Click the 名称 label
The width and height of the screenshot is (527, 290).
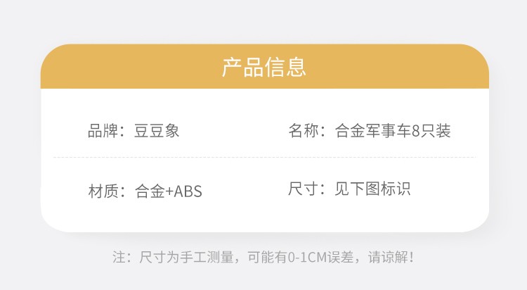(x=304, y=131)
